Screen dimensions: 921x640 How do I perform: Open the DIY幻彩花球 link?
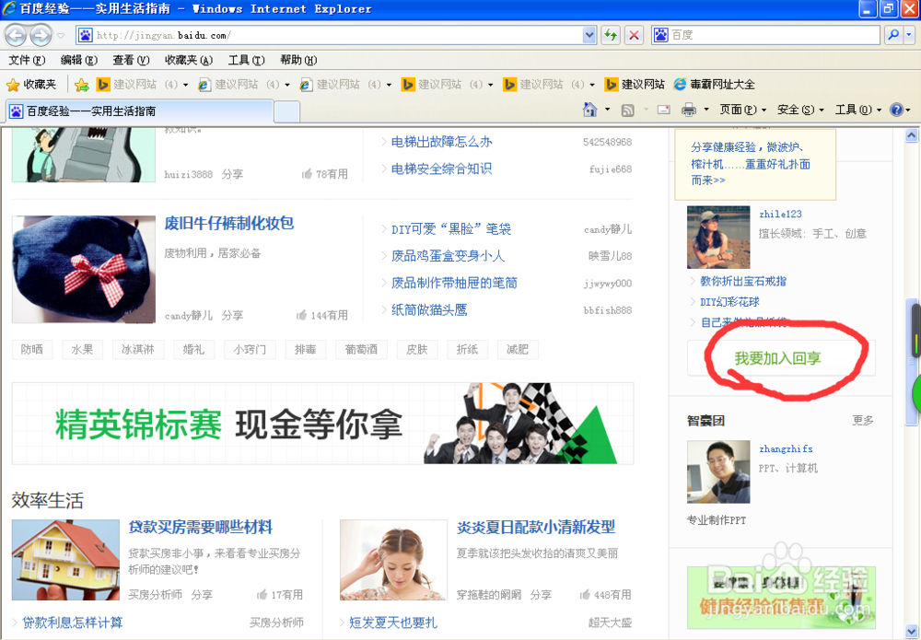[x=729, y=302]
